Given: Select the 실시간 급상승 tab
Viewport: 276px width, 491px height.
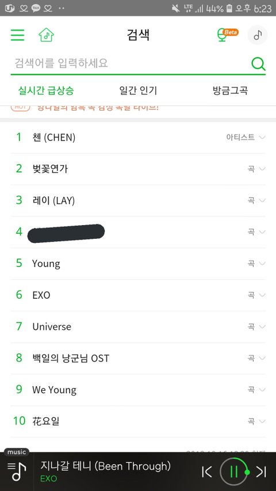Looking at the screenshot, I should click(x=46, y=90).
